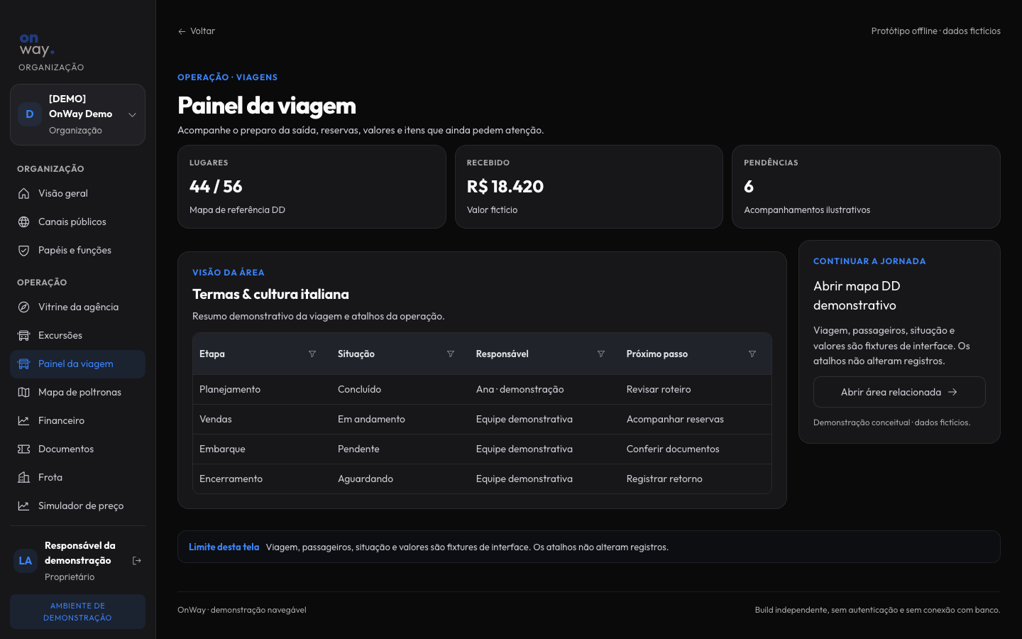Click the Excursões bus icon
The width and height of the screenshot is (1022, 639).
[x=23, y=335]
